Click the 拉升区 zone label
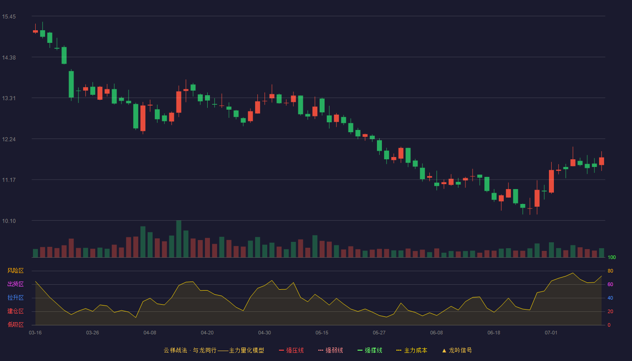The image size is (632, 361). pos(15,298)
